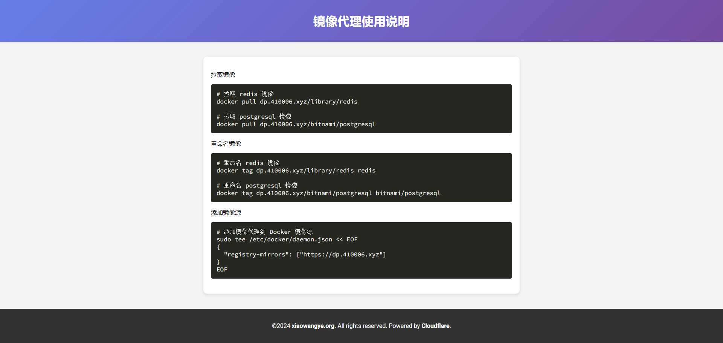Select the docker tag redis command

(x=296, y=171)
